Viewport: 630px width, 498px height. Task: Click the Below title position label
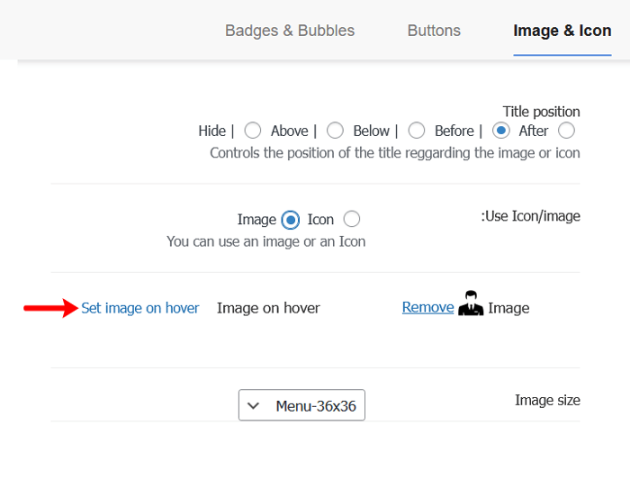click(371, 131)
